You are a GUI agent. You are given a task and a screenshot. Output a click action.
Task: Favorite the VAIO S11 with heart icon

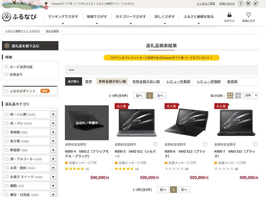tap(155, 144)
